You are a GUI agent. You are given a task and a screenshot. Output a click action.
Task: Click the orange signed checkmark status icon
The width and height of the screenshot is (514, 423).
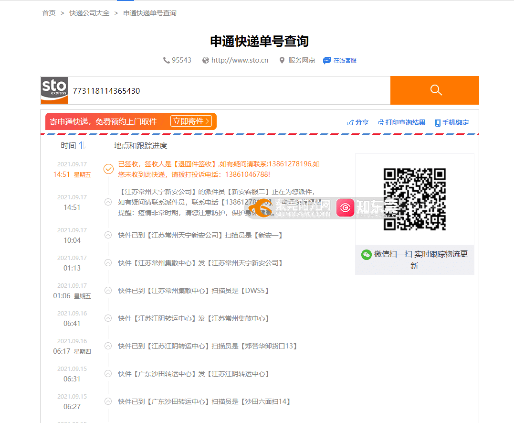click(108, 169)
